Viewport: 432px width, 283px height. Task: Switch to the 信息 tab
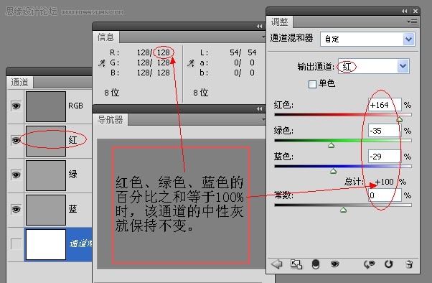[x=105, y=37]
